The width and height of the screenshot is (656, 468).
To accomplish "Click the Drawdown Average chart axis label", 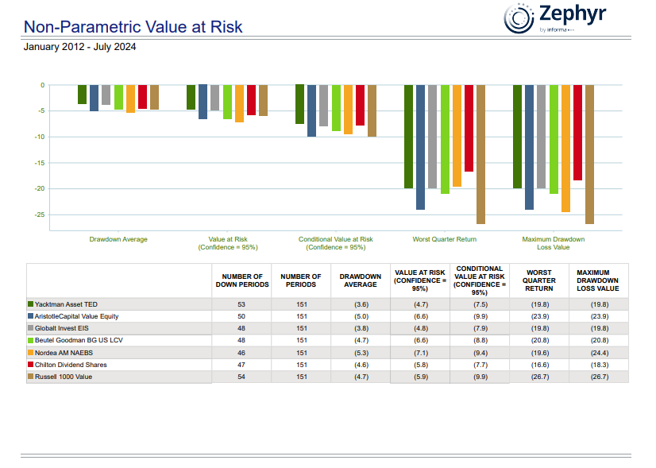I will [118, 239].
